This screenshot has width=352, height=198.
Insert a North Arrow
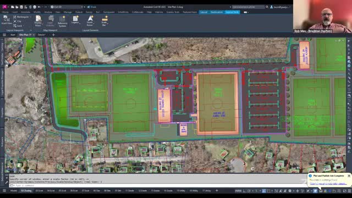(90, 20)
